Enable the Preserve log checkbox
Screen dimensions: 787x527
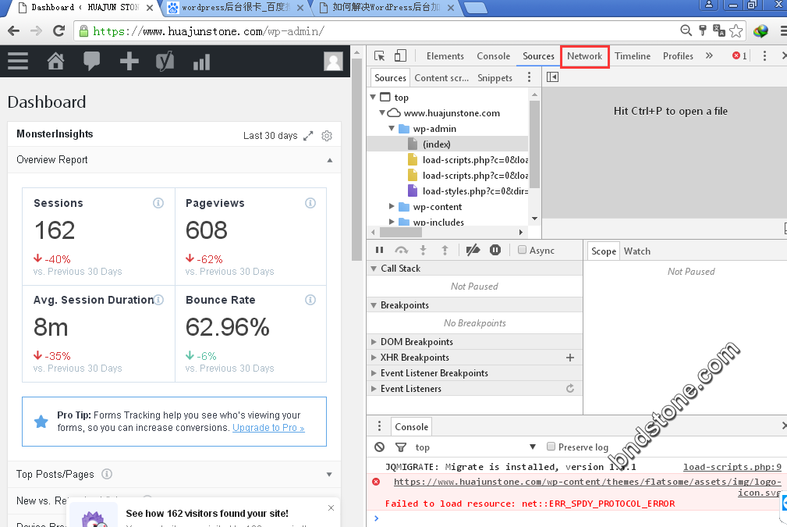pos(551,446)
